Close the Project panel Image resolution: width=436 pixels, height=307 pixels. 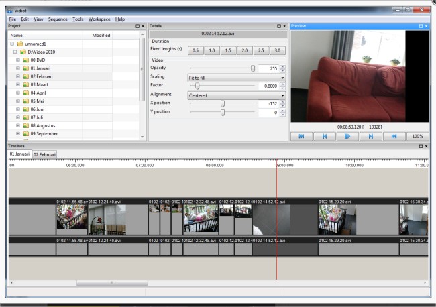(143, 26)
